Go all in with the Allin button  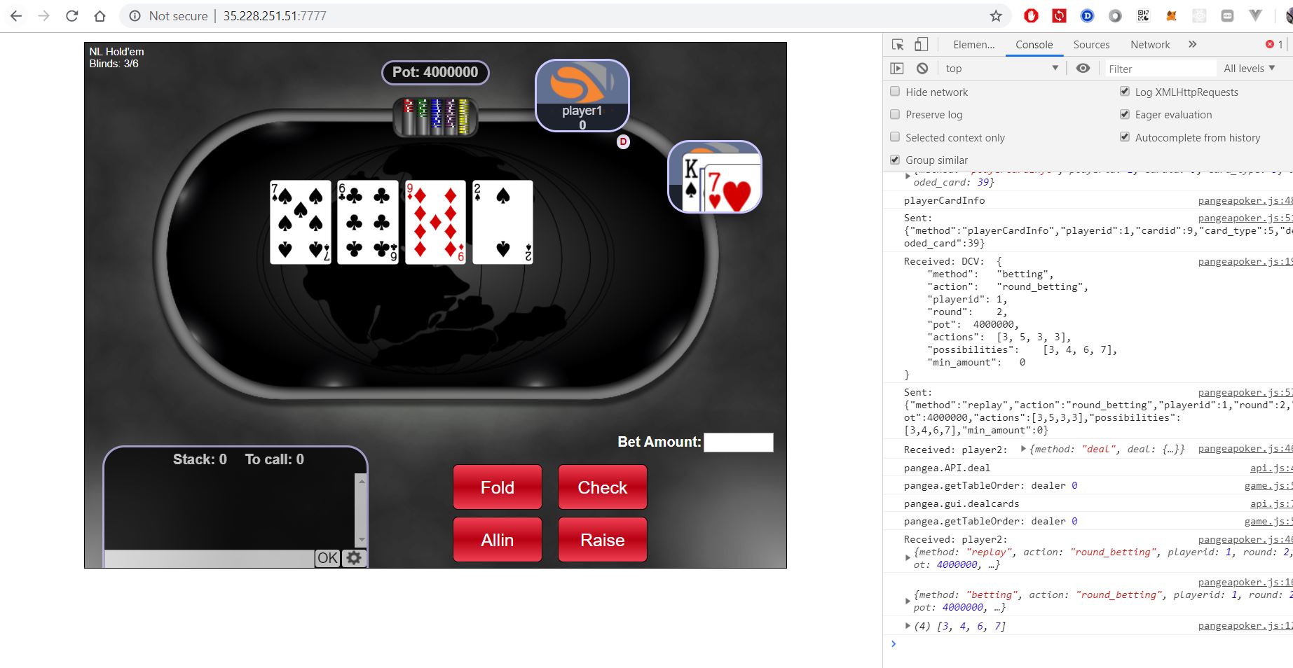pyautogui.click(x=498, y=540)
